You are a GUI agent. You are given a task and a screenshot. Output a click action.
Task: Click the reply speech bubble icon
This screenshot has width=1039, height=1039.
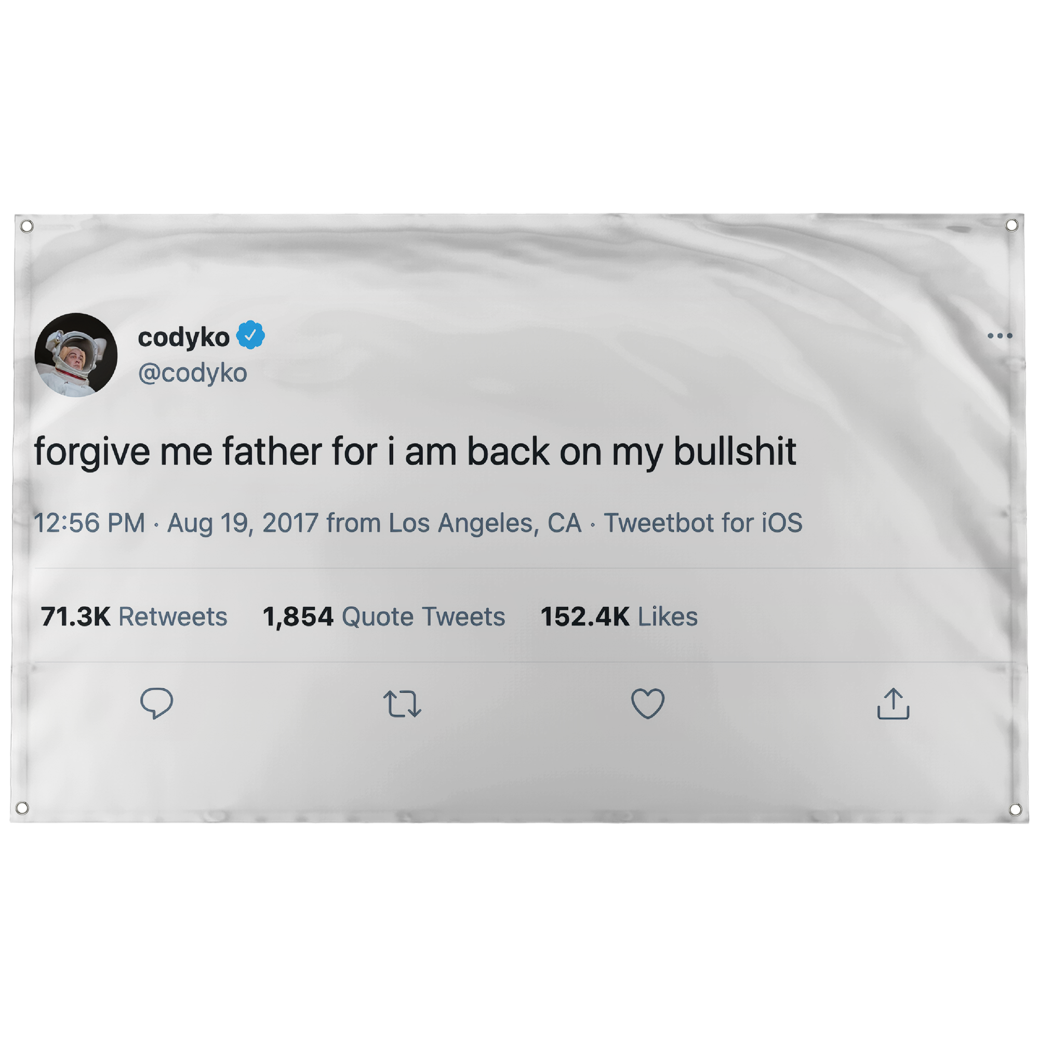[x=156, y=703]
